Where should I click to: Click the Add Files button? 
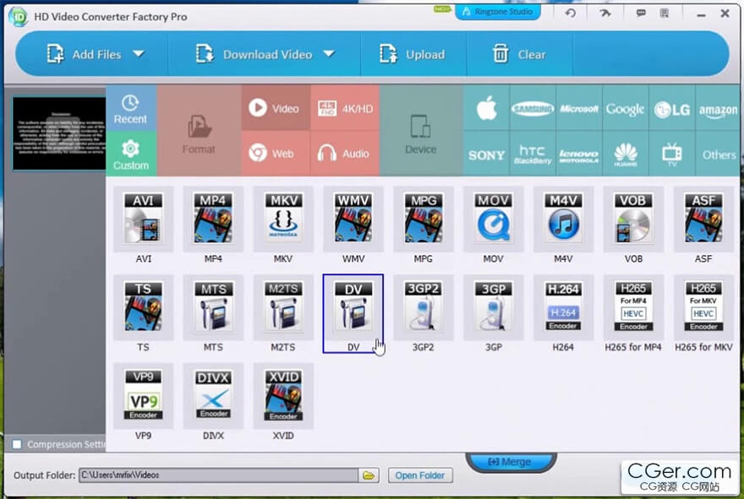click(x=84, y=54)
